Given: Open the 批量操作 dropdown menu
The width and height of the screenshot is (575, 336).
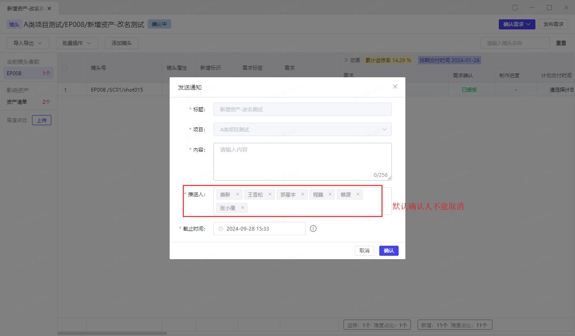Looking at the screenshot, I should point(77,43).
